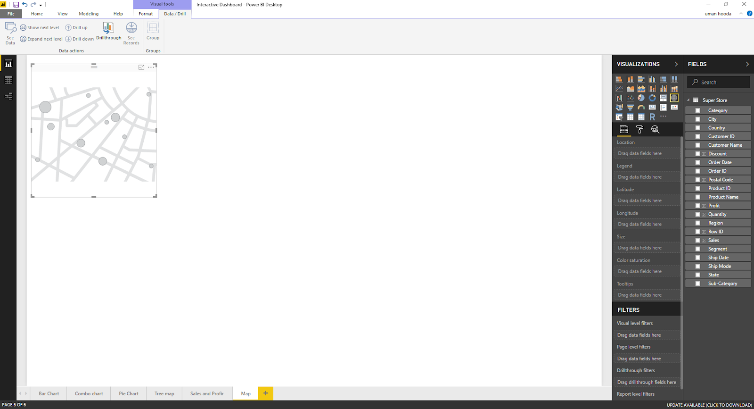754x409 pixels.
Task: Open the map visual More options ellipsis
Action: 151,67
